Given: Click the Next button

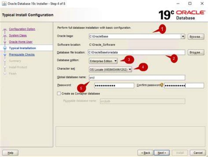Looking at the screenshot, I should [x=162, y=153].
